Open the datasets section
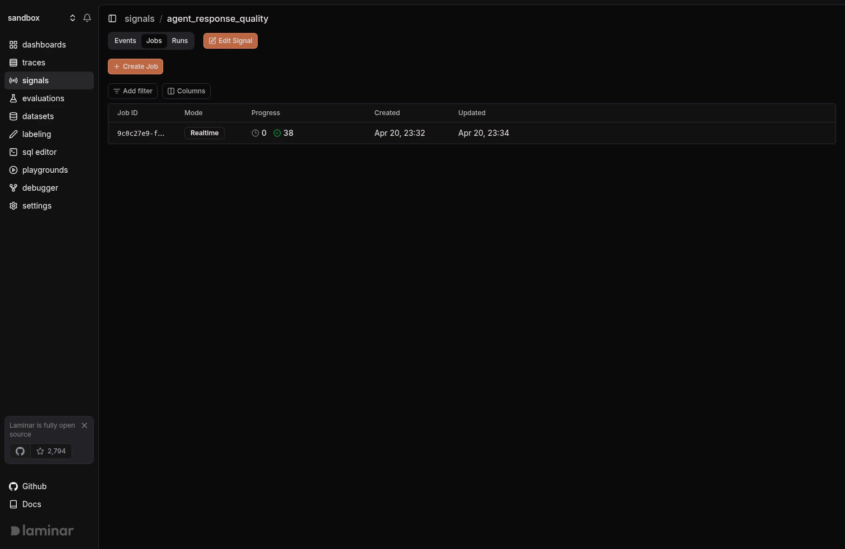The image size is (845, 549). [x=37, y=116]
